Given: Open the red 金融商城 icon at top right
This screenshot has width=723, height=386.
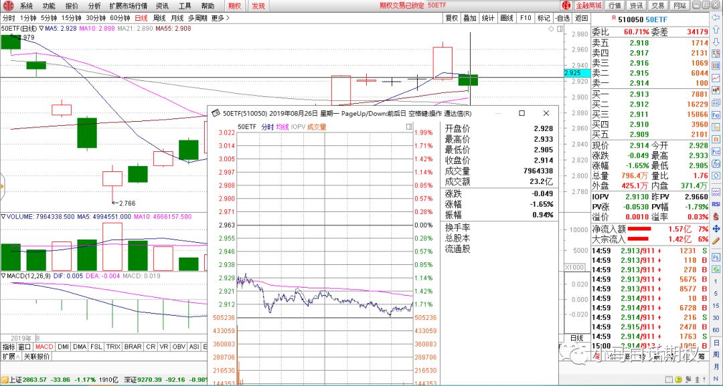Looking at the screenshot, I should pyautogui.click(x=587, y=5).
